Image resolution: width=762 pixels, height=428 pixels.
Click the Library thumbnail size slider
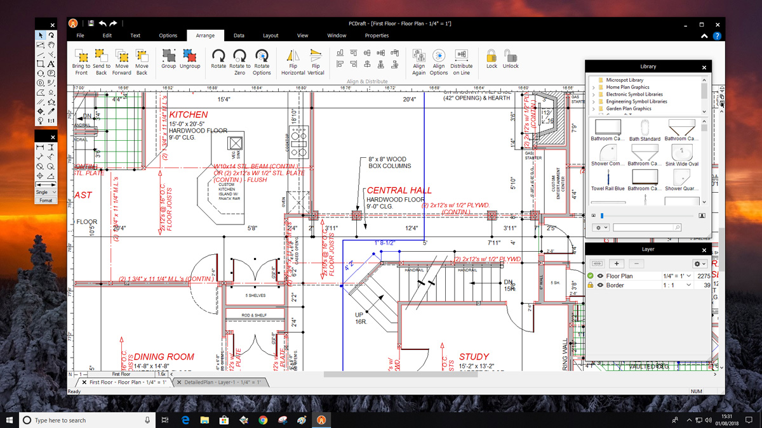coord(602,216)
